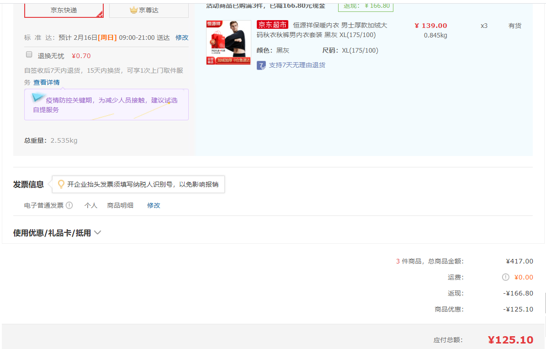The height and width of the screenshot is (349, 546).
Task: Click 商品明细 invoice content text
Action: [120, 205]
